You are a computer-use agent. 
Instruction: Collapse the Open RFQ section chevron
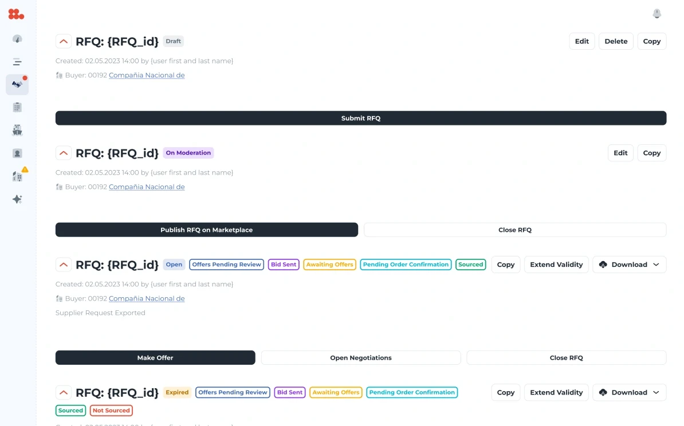click(63, 265)
